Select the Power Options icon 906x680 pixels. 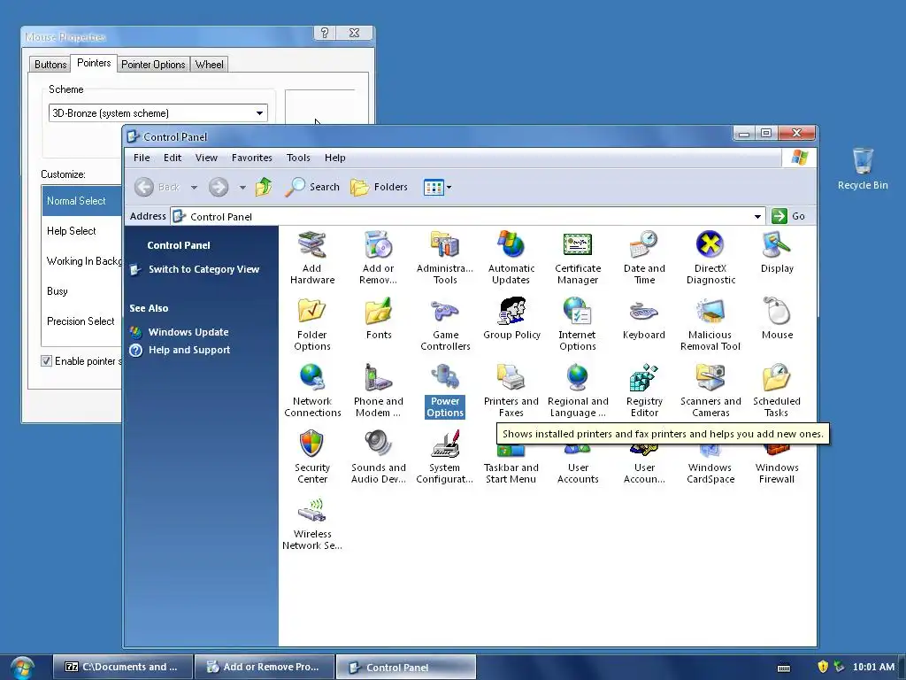[445, 390]
